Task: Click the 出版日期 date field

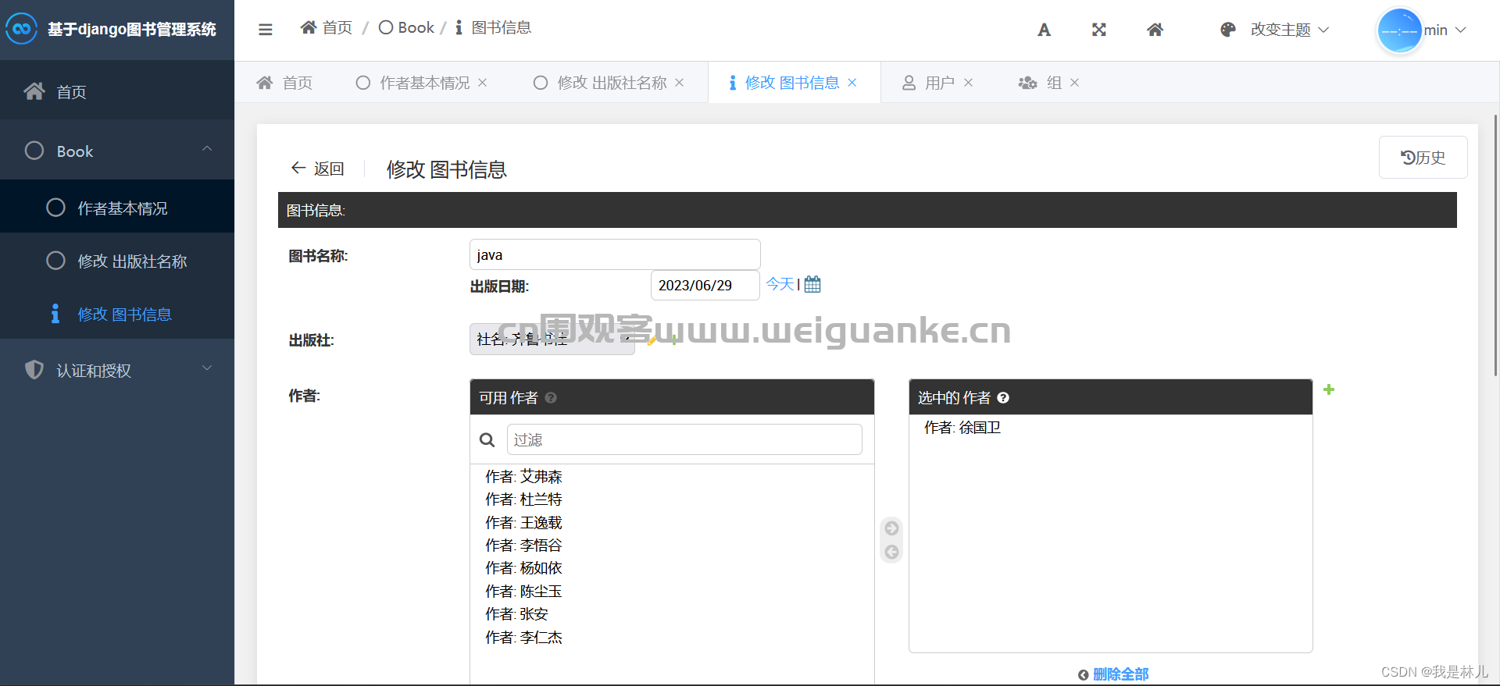Action: (x=705, y=285)
